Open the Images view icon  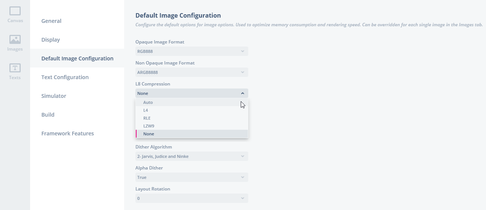click(15, 43)
